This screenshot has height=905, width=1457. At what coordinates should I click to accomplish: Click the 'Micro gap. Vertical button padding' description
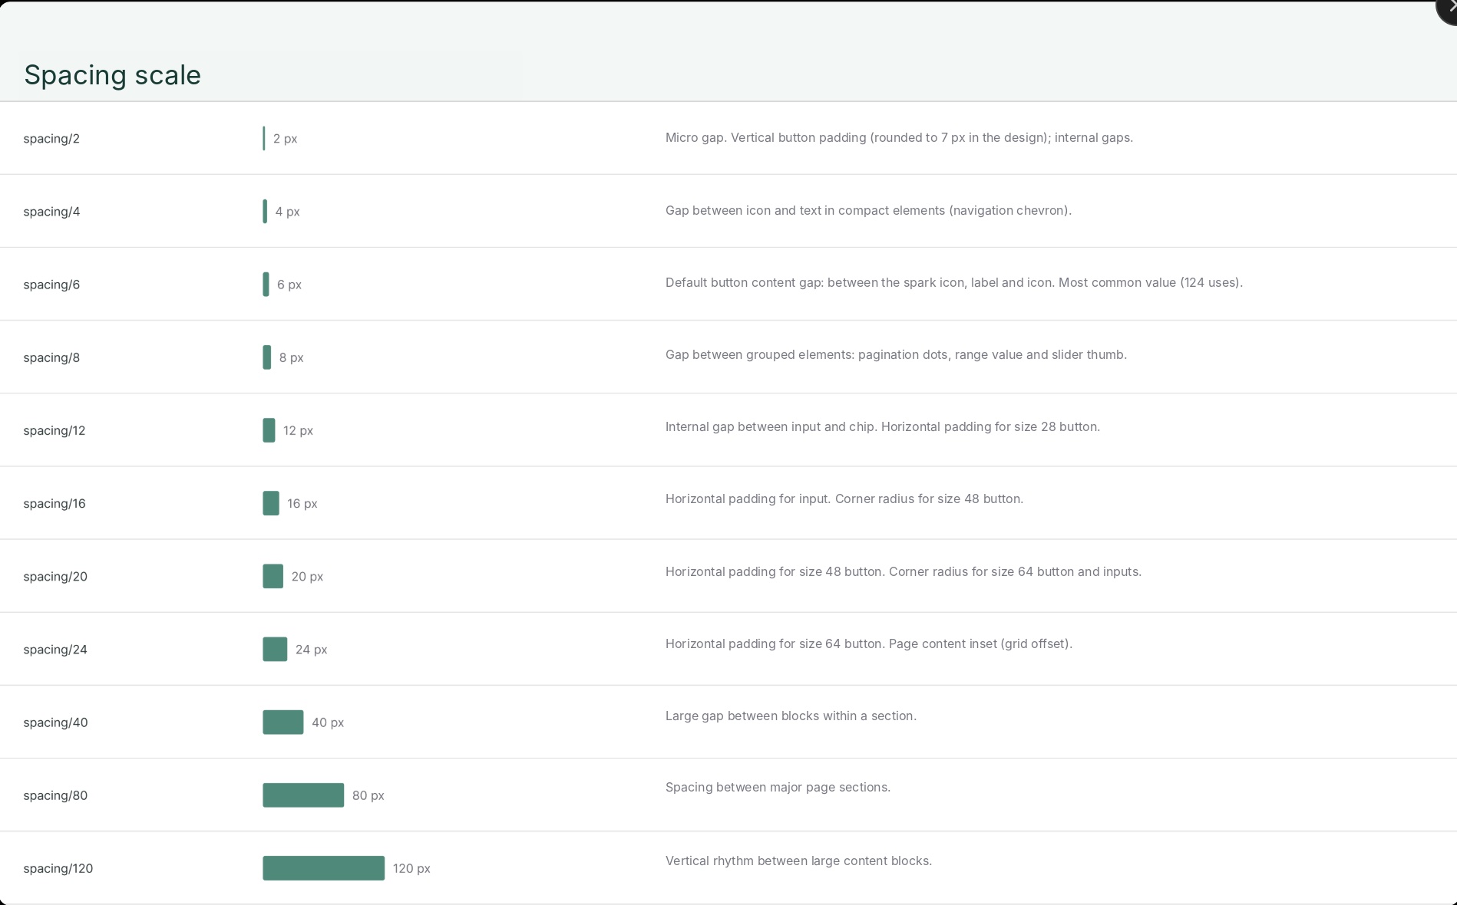pyautogui.click(x=899, y=138)
